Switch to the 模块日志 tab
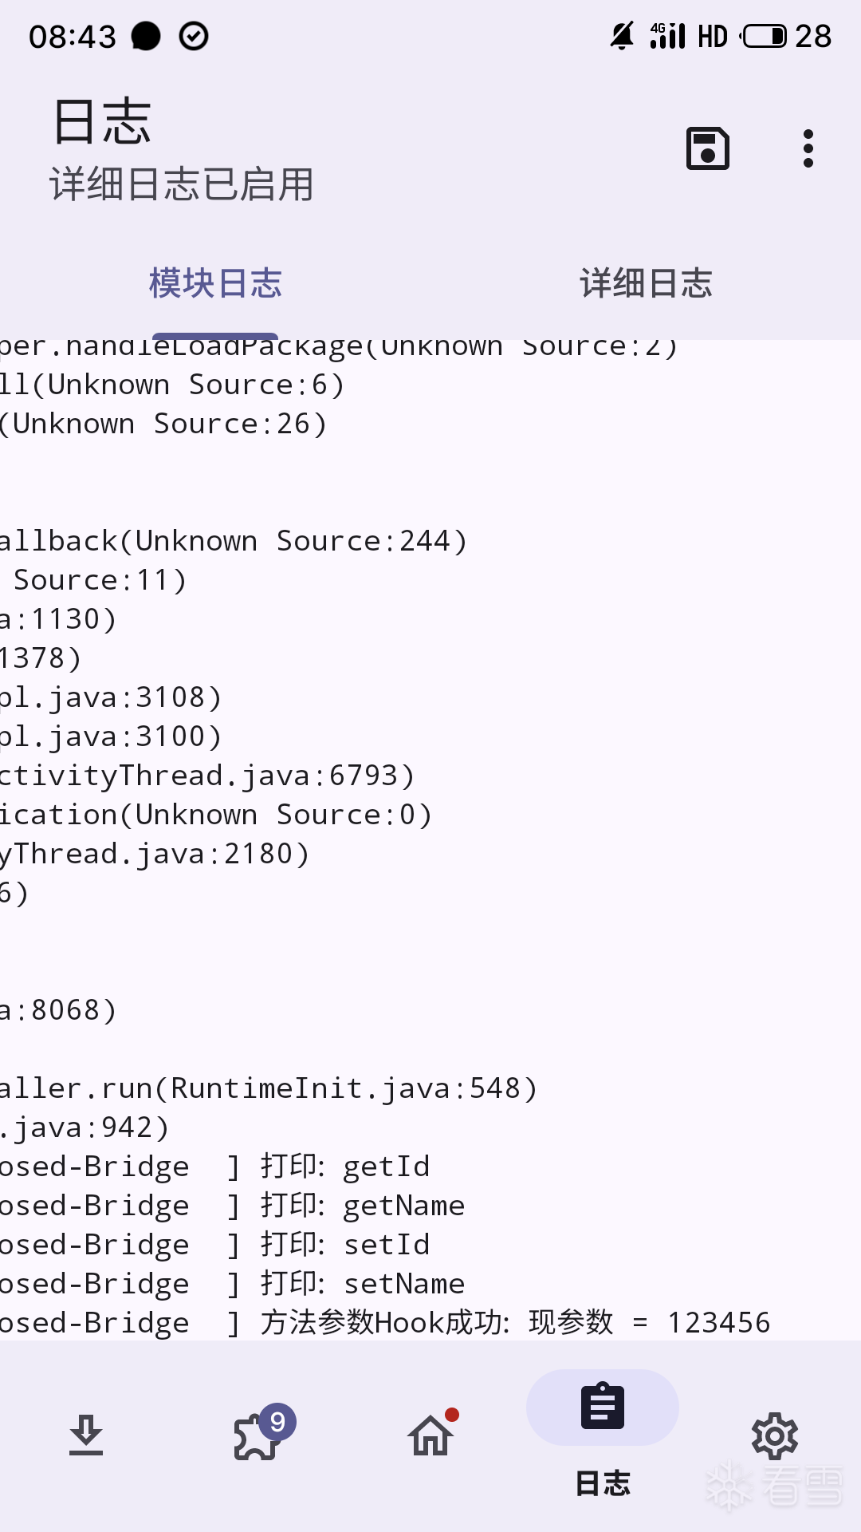861x1532 pixels. pyautogui.click(x=215, y=284)
